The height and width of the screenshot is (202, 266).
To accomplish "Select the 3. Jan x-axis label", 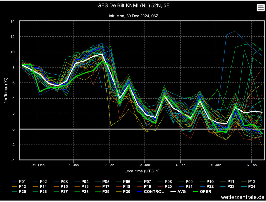I will point(145,165).
